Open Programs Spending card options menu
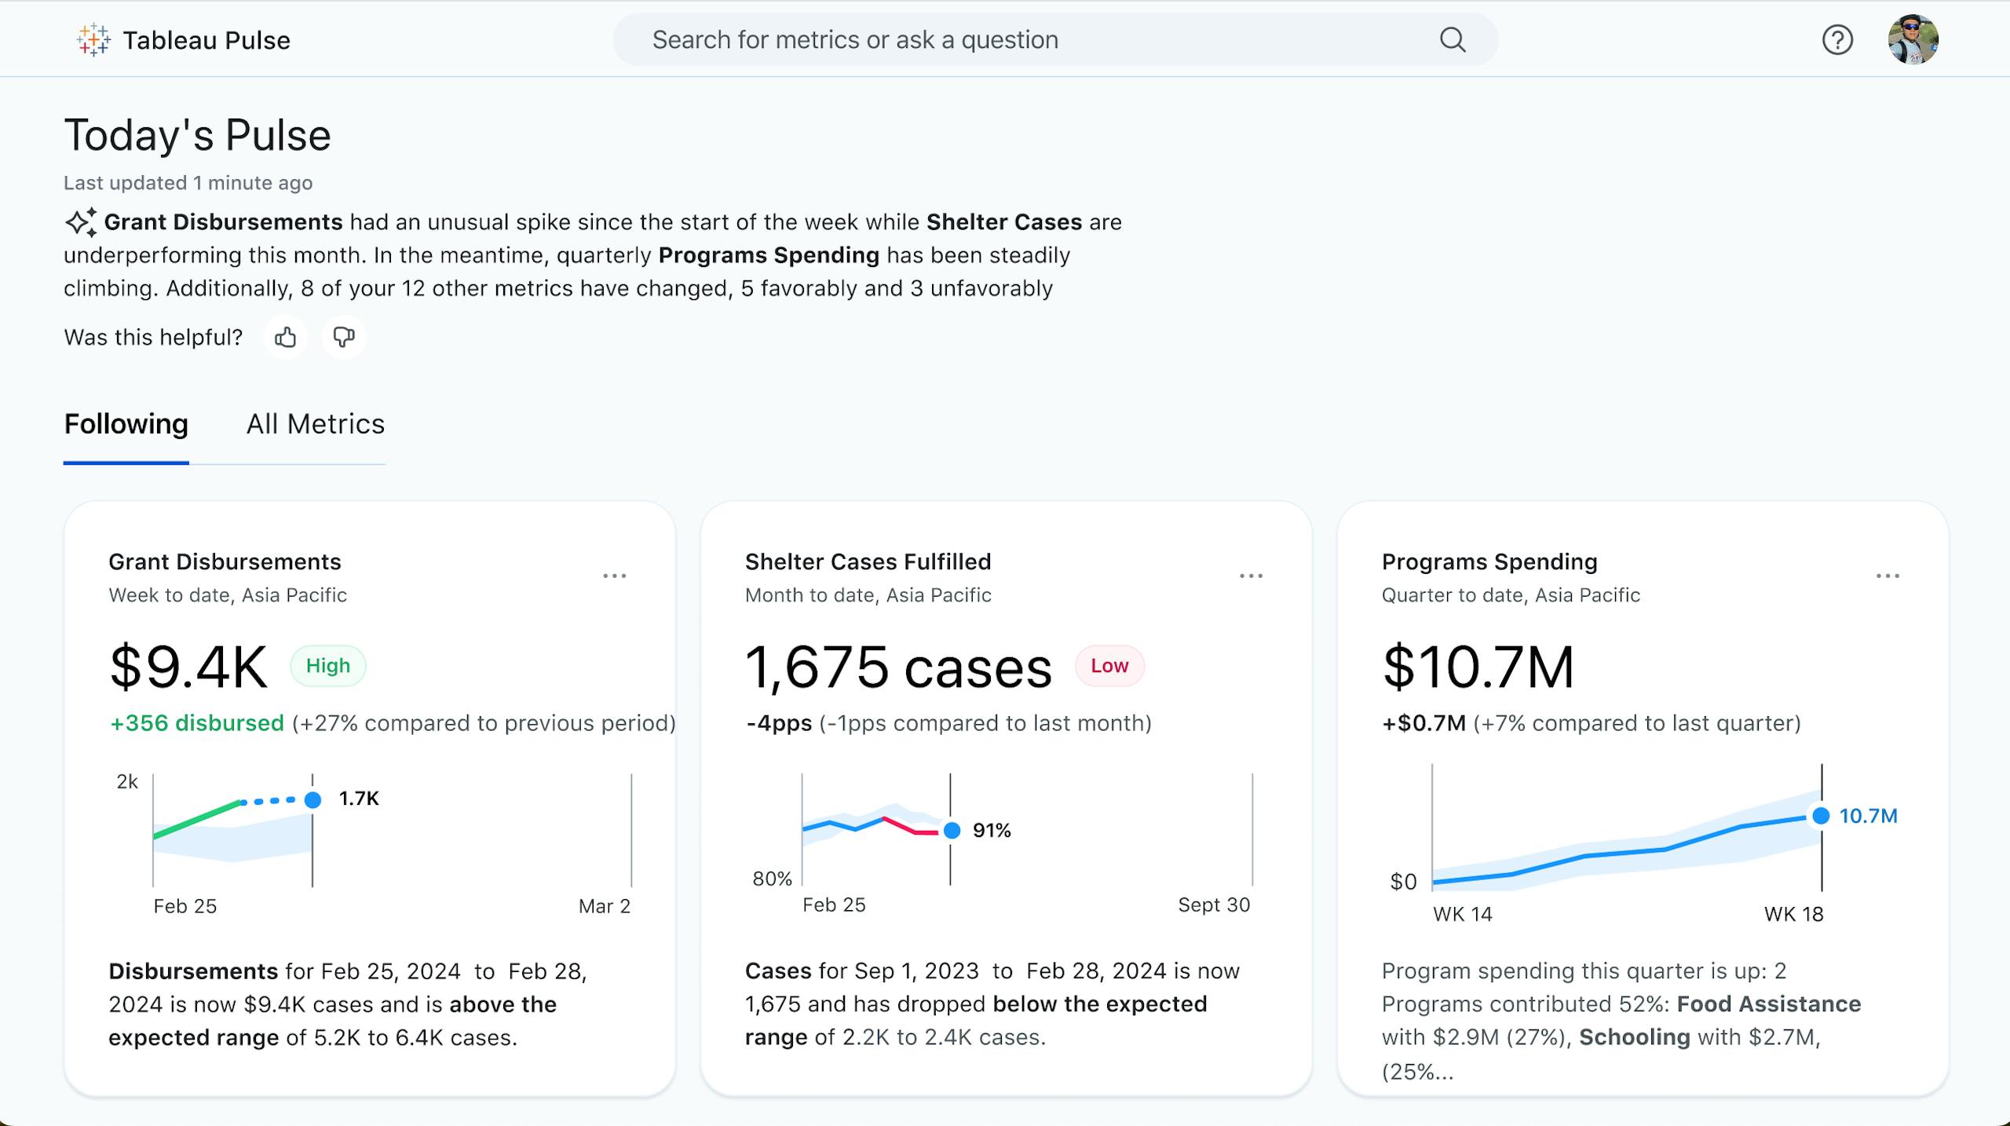 click(x=1888, y=576)
